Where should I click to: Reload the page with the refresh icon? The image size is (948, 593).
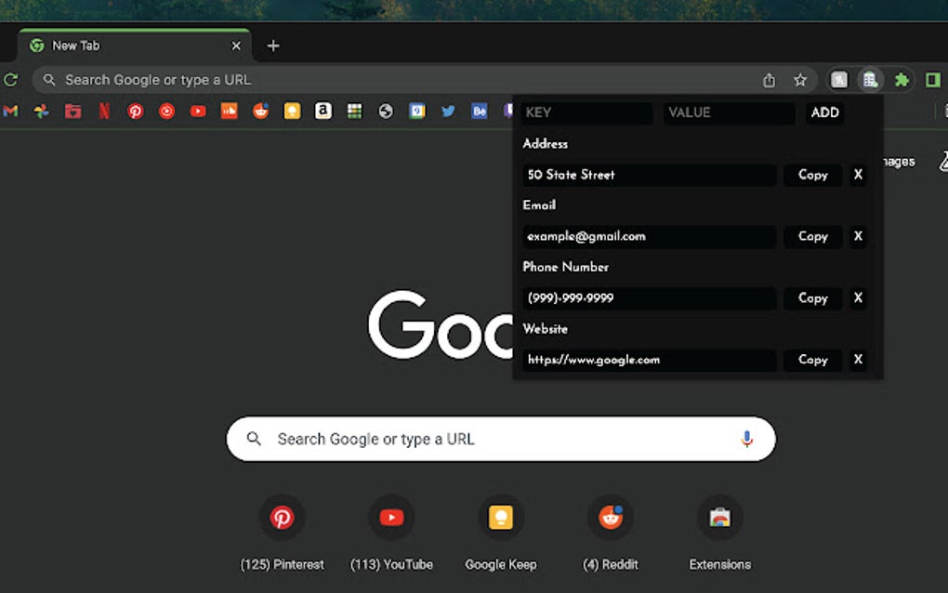click(11, 80)
